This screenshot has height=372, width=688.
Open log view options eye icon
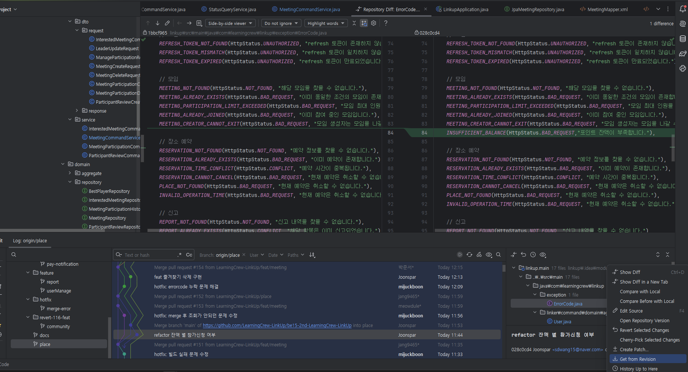[x=489, y=255]
